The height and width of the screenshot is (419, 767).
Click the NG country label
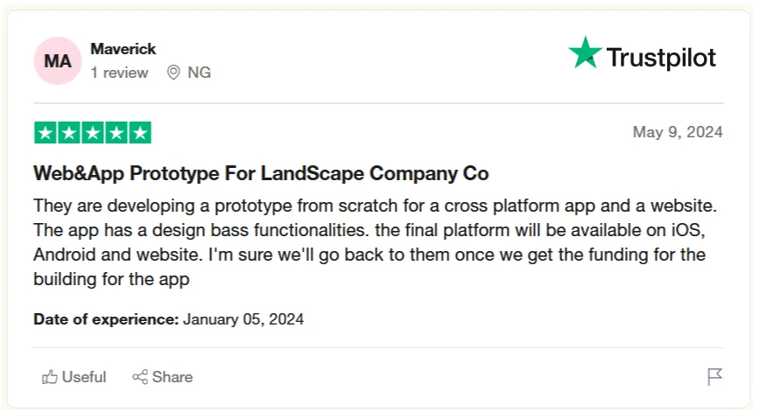point(199,73)
